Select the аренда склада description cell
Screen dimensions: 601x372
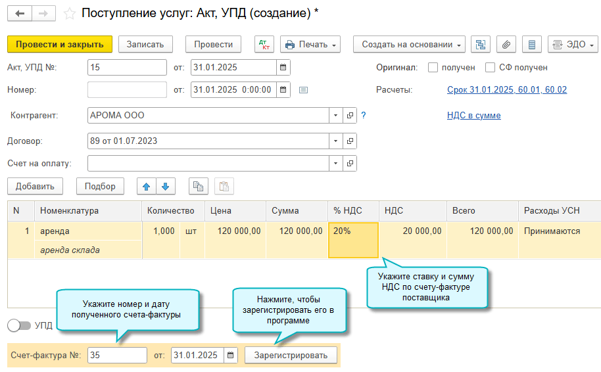coord(88,250)
